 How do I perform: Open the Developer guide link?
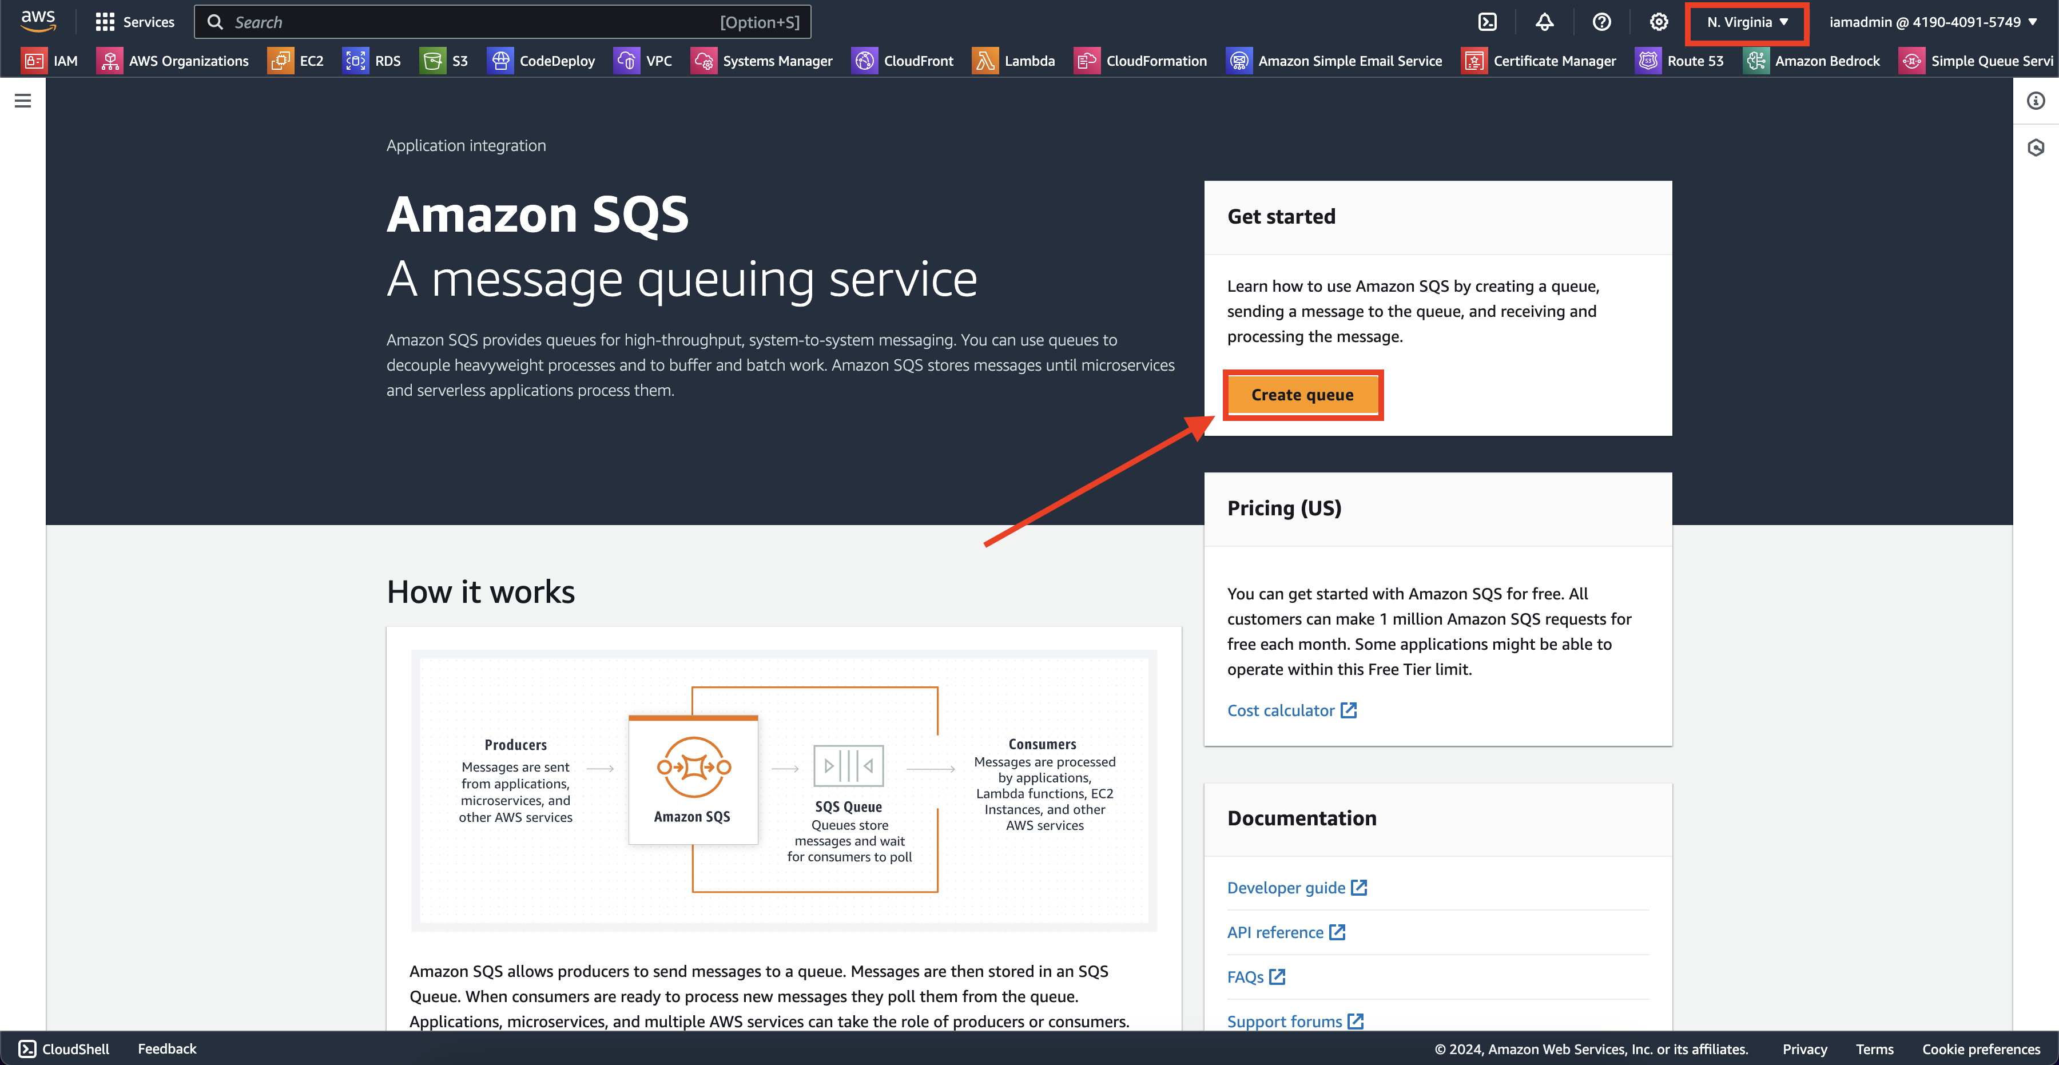(1297, 888)
